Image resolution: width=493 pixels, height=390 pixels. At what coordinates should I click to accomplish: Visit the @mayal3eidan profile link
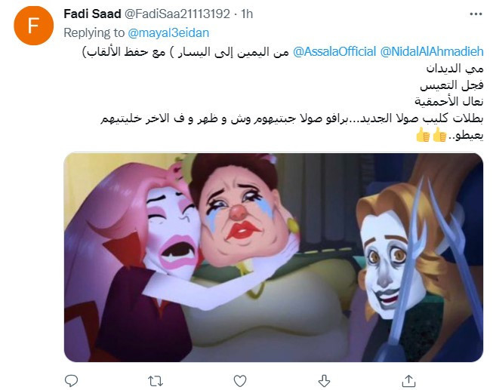click(168, 32)
